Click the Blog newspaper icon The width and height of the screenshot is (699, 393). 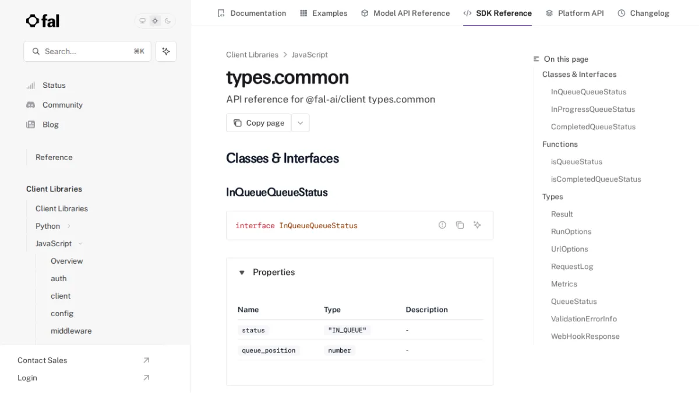click(x=31, y=125)
